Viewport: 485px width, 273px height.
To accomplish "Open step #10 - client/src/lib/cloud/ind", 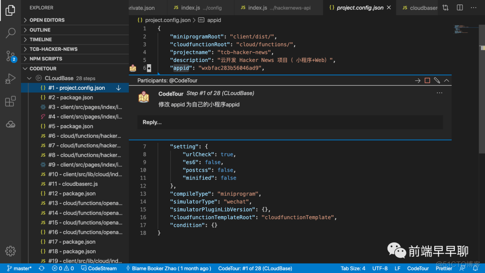I will 75,174.
